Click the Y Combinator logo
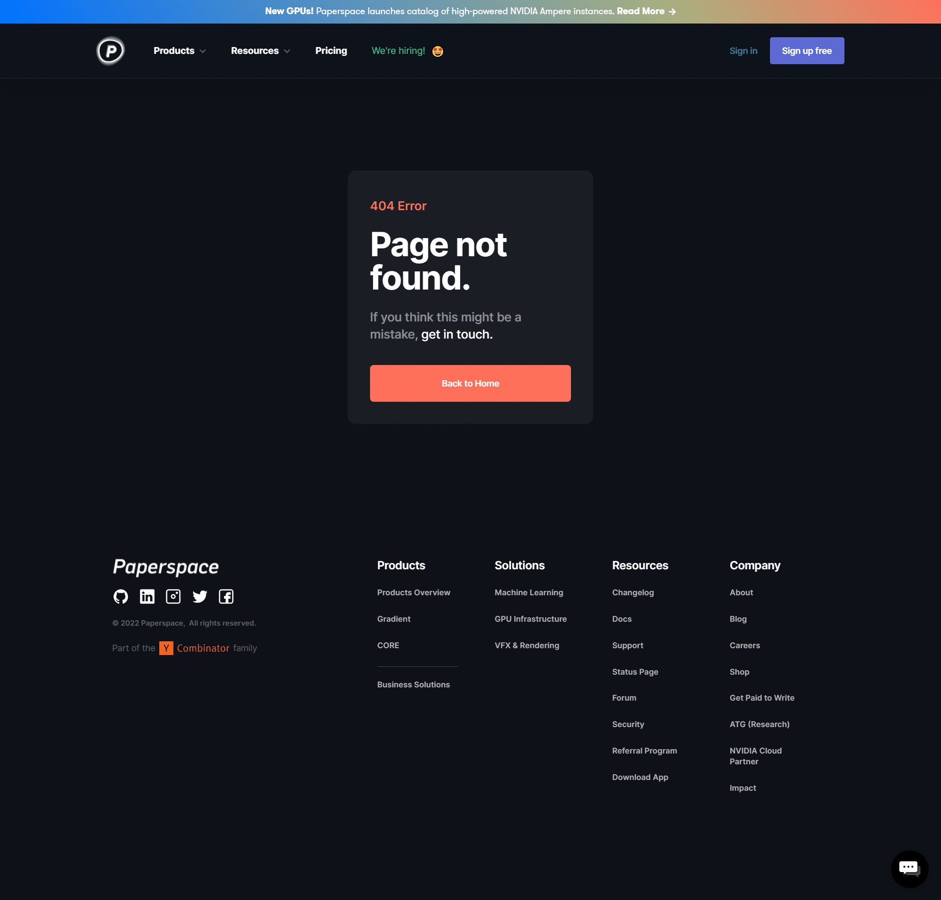The height and width of the screenshot is (900, 941). [166, 648]
